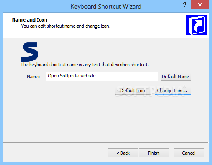
Task: Open the Change Icon dialog
Action: [x=173, y=91]
